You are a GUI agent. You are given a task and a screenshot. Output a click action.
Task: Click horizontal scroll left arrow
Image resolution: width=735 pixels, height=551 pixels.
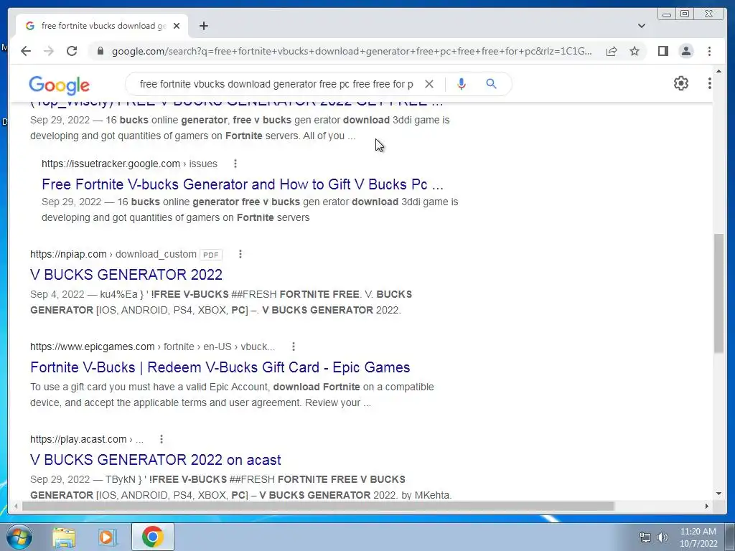[x=16, y=506]
